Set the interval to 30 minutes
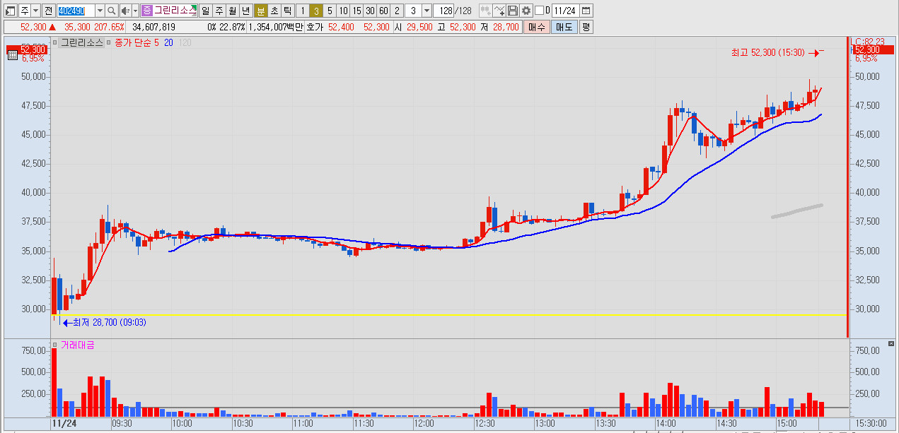899x433 pixels. click(x=369, y=11)
